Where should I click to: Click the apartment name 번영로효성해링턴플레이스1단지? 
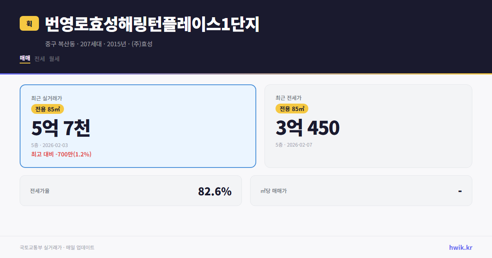coord(152,24)
